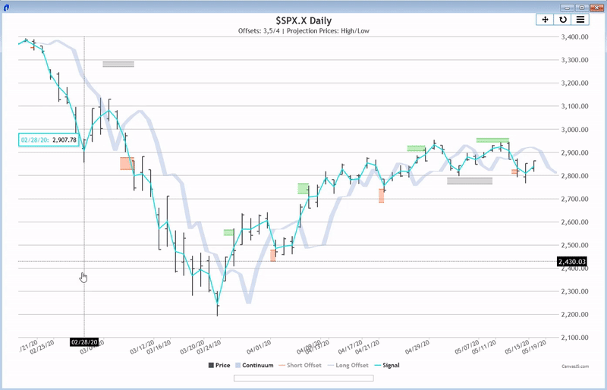Maximize the chart window
The height and width of the screenshot is (390, 607).
click(582, 8)
